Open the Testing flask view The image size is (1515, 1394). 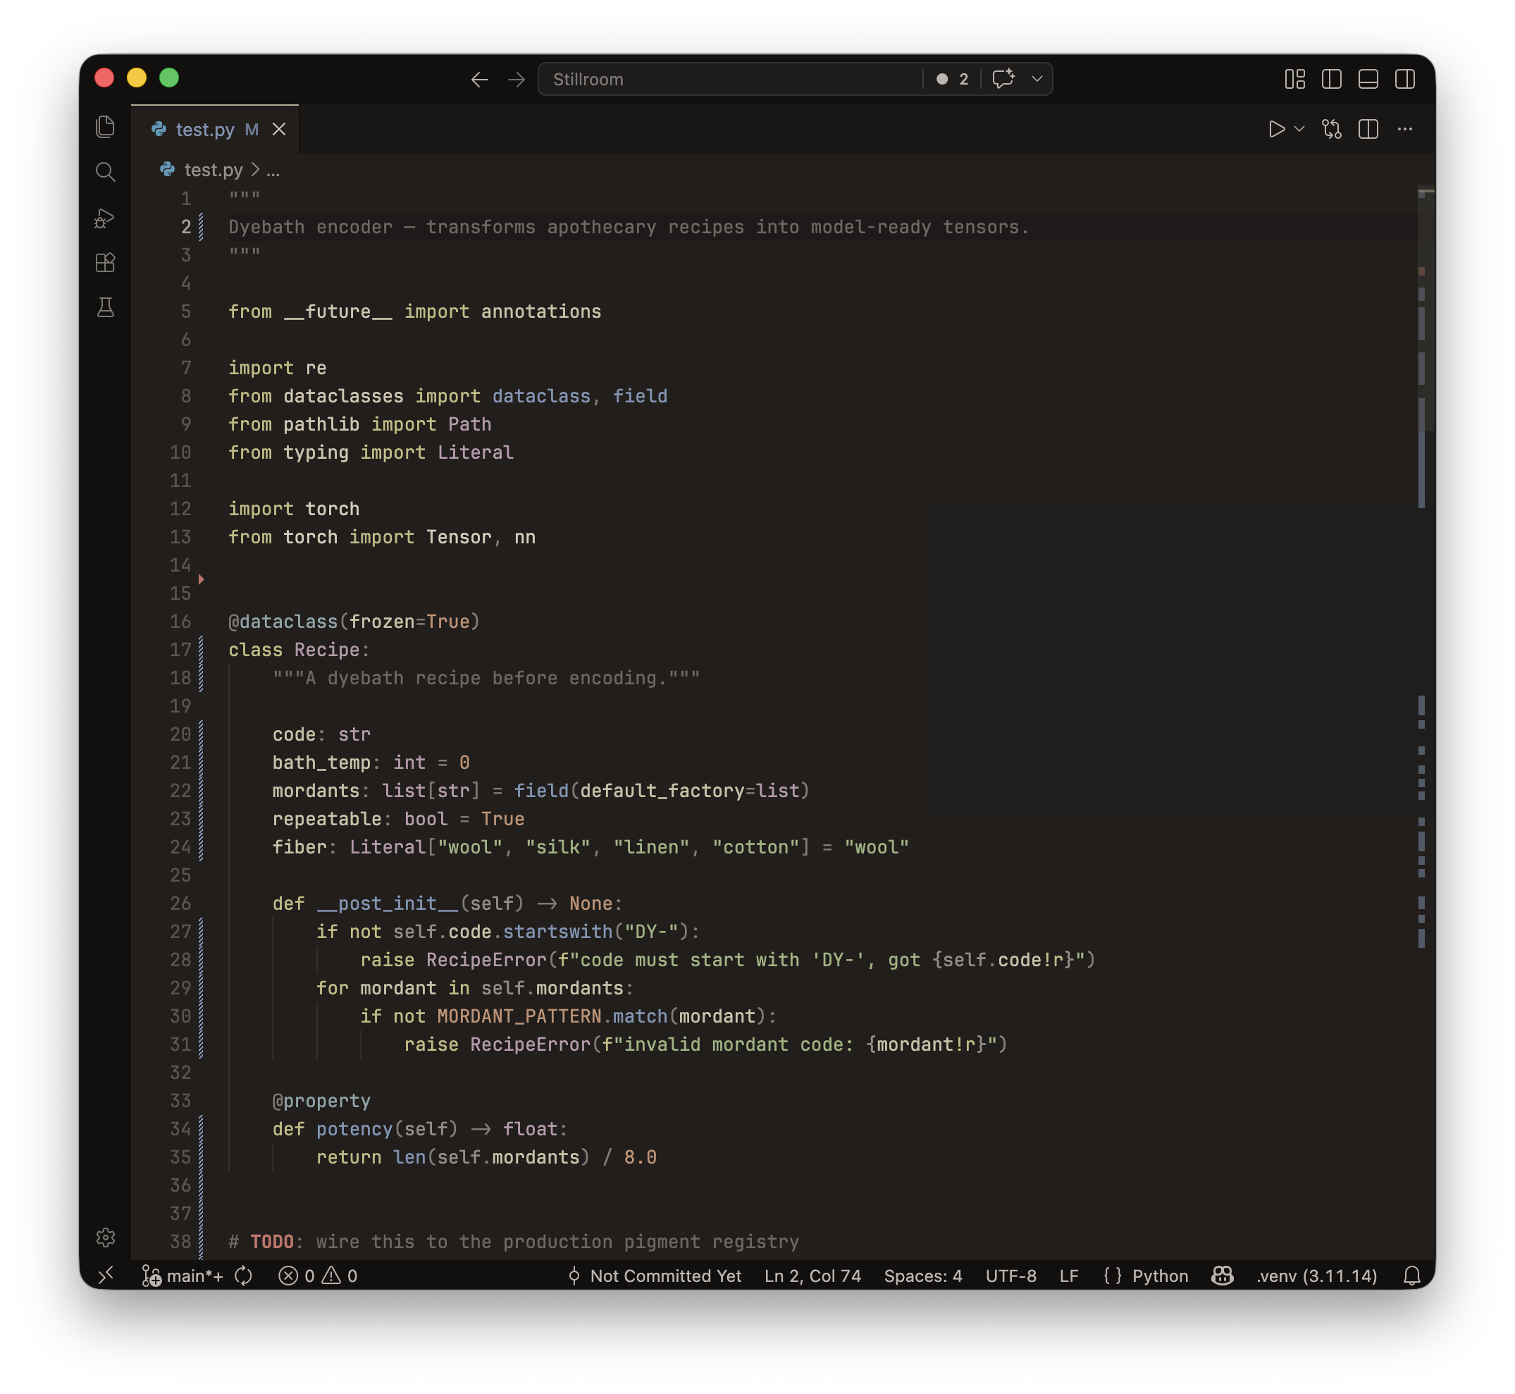[x=106, y=307]
